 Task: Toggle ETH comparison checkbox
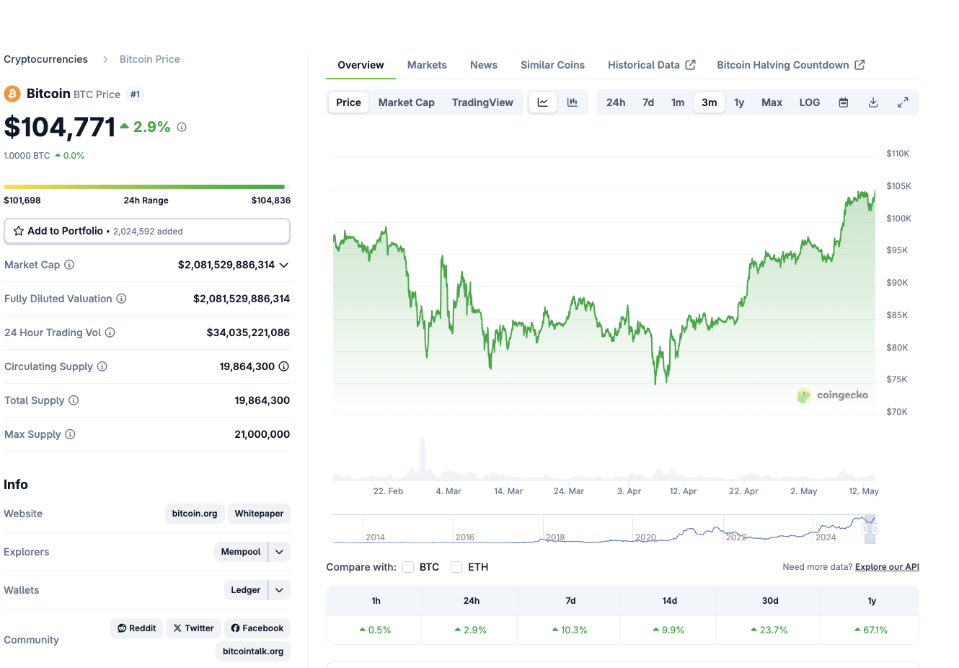coord(456,567)
